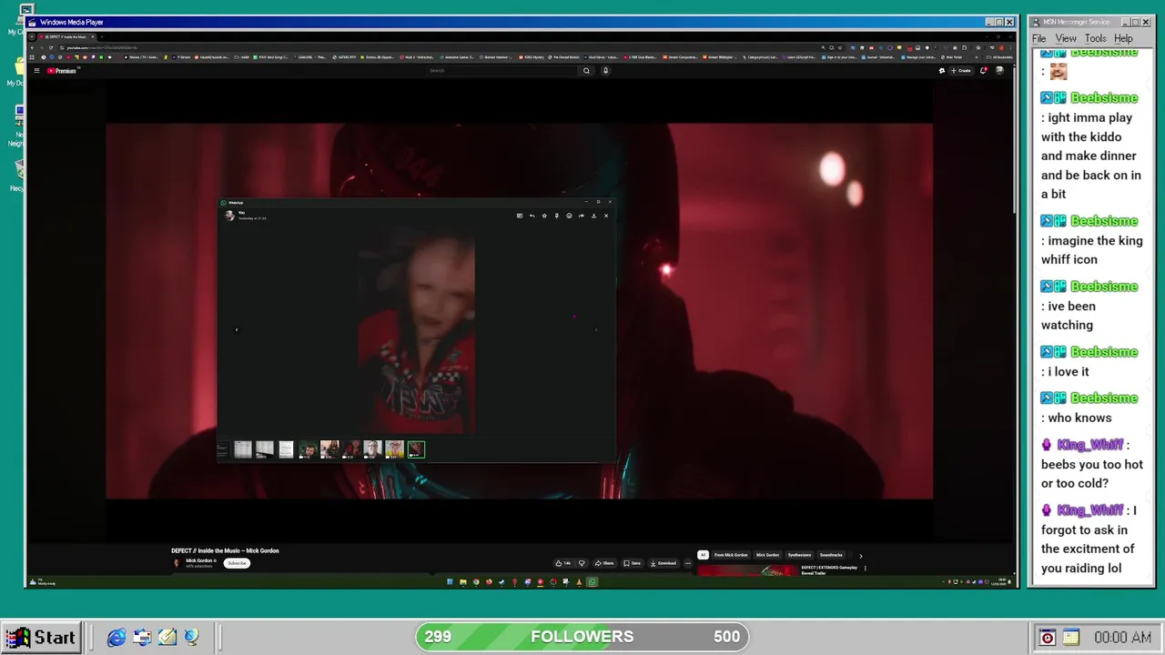The image size is (1165, 655).
Task: Click the YouTube voice search microphone
Action: coord(605,70)
